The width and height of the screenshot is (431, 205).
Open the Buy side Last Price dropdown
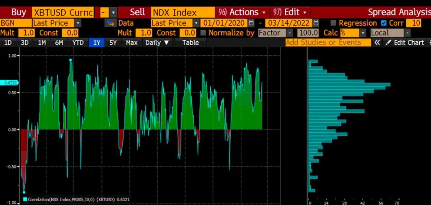tap(78, 23)
